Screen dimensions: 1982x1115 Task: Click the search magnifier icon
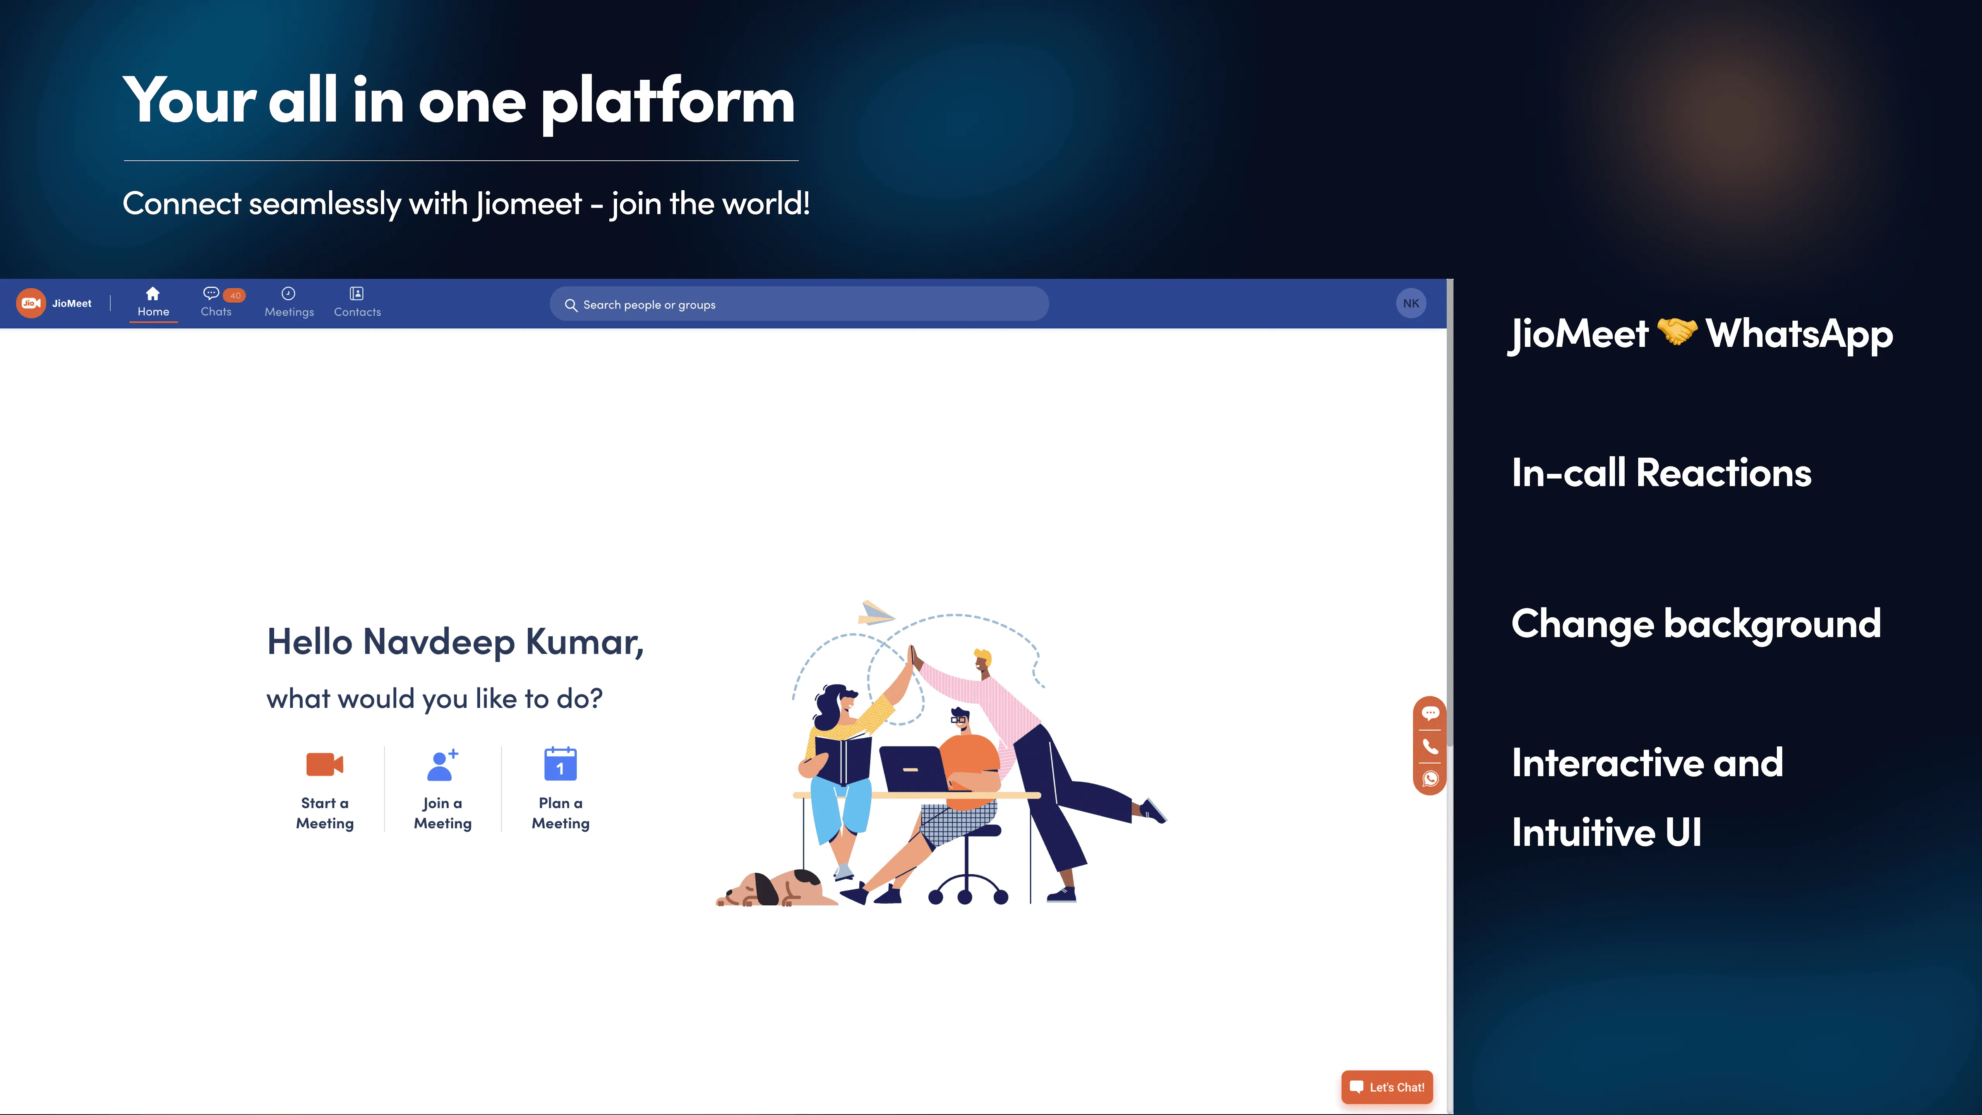coord(571,305)
